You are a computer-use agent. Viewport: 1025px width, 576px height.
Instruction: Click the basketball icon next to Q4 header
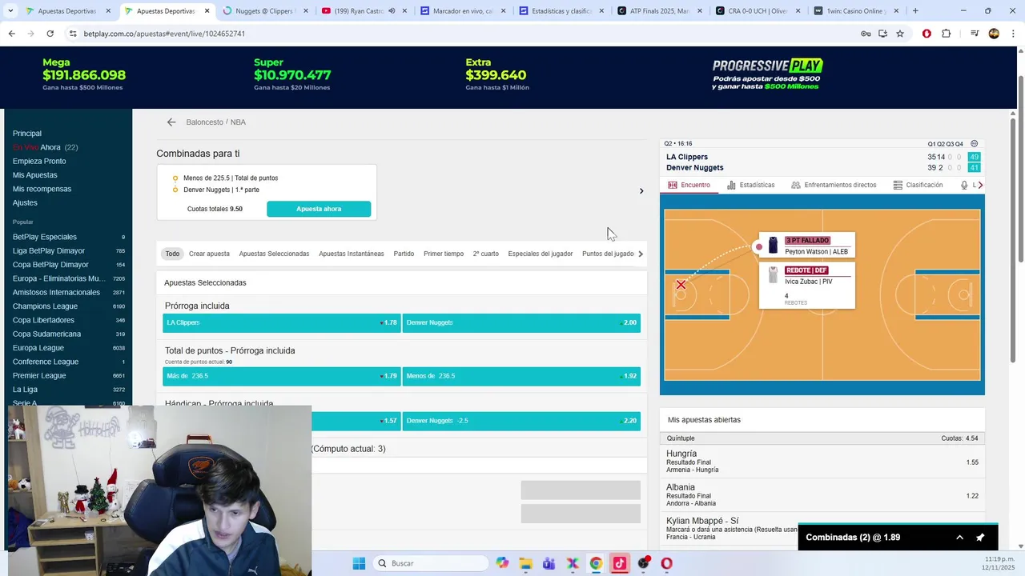[x=975, y=144]
